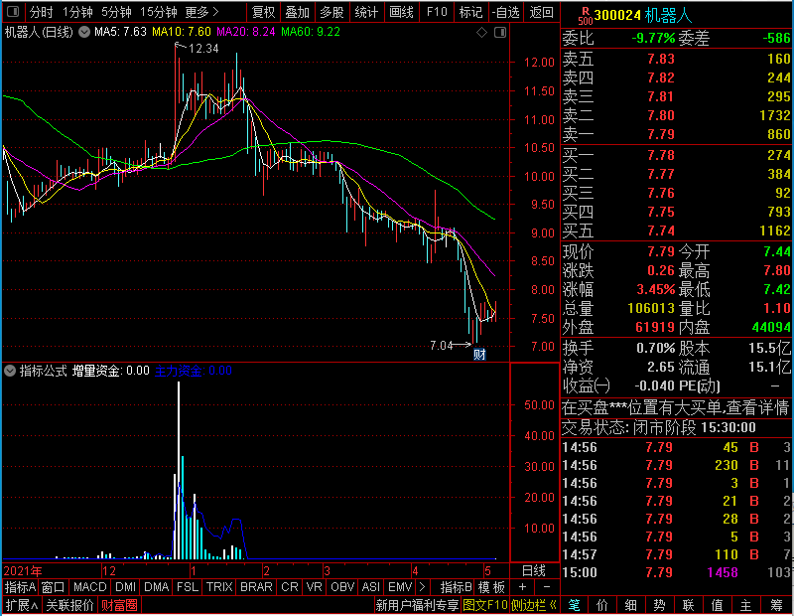
Task: Open the 分时 intraday view
Action: [x=41, y=12]
